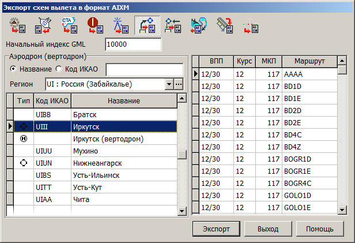Click the route table scroll down arrow

click(x=342, y=210)
